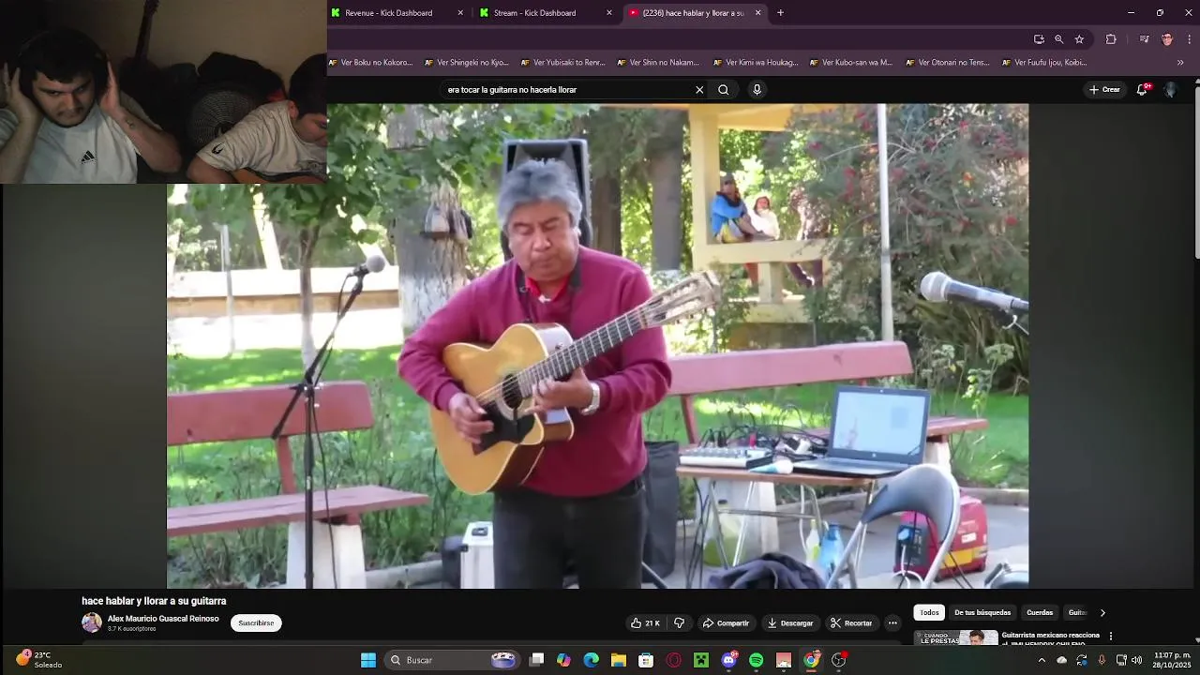Open the zoom indicator in address bar
Image resolution: width=1200 pixels, height=675 pixels.
tap(1058, 39)
